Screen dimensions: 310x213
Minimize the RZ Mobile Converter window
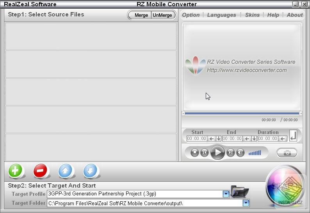[296, 4]
